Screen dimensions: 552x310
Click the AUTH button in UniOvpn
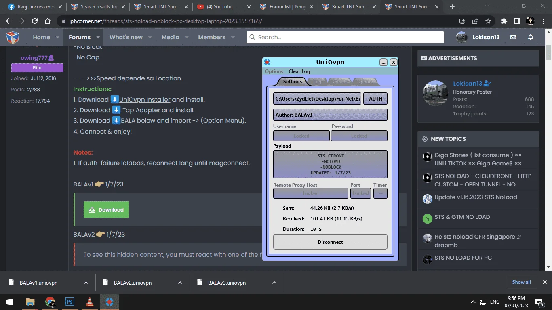[375, 98]
